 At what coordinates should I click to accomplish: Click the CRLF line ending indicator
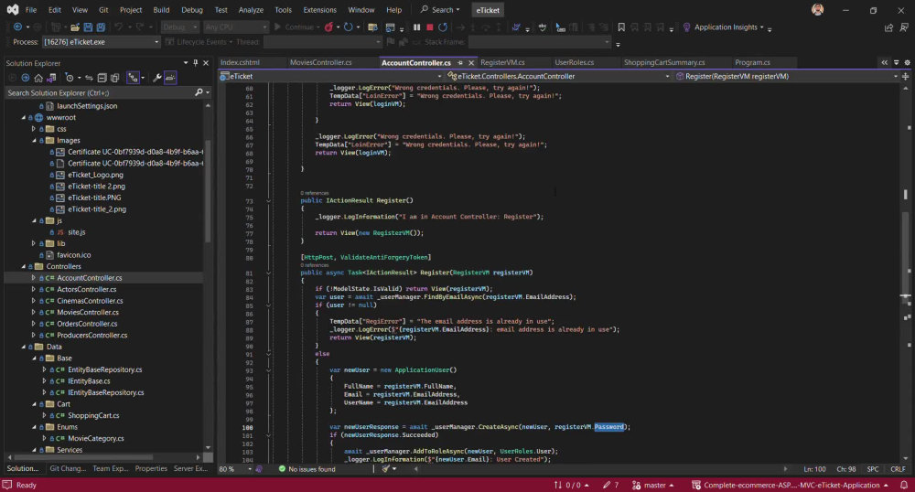tap(898, 469)
